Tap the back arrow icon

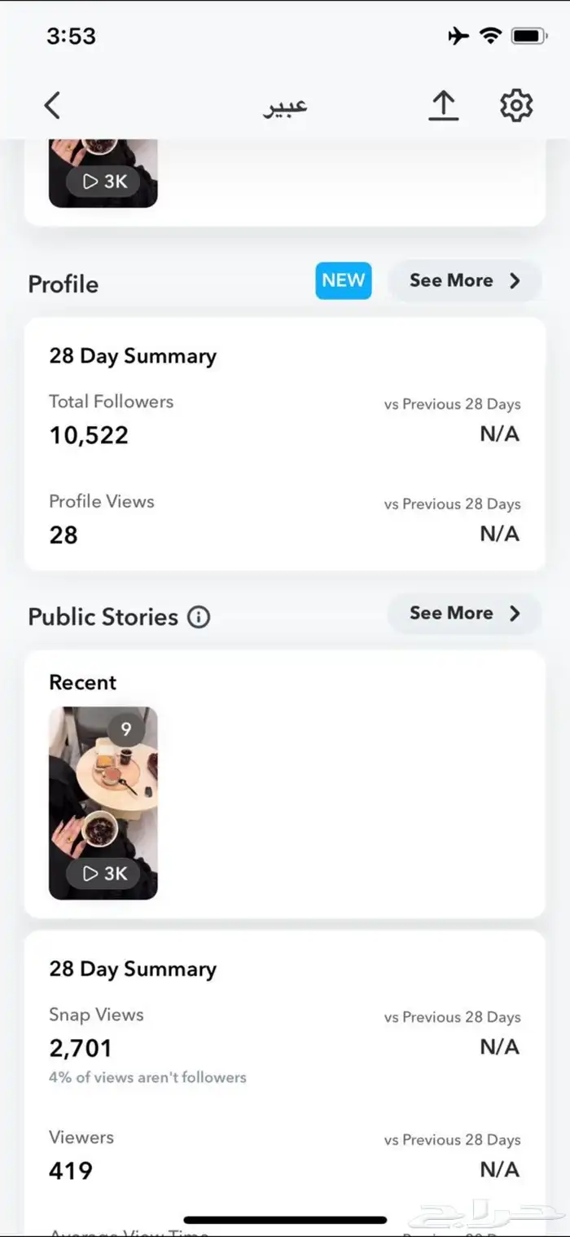pyautogui.click(x=53, y=106)
